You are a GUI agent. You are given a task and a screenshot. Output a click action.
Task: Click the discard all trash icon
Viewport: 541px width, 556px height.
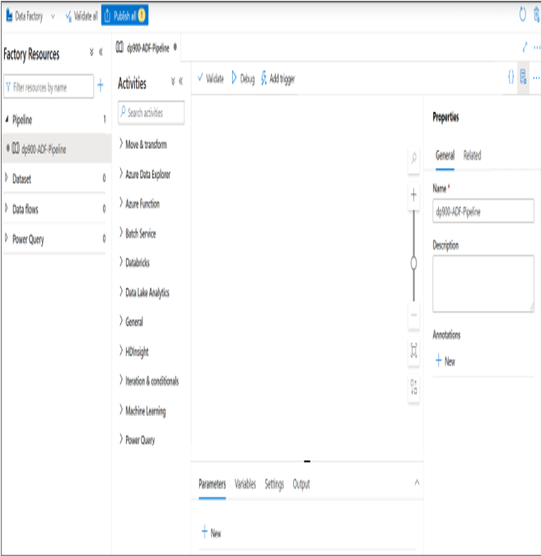point(537,16)
